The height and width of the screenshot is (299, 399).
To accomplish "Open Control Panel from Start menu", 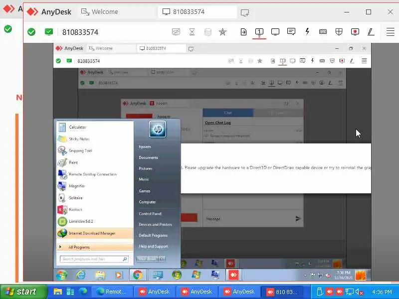I will point(150,214).
